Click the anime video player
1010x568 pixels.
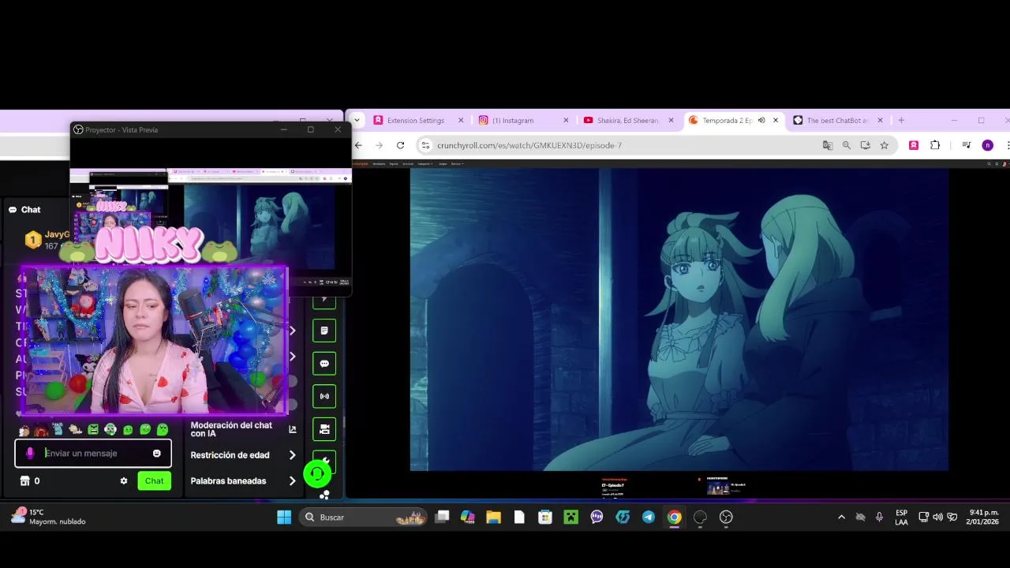(x=679, y=319)
